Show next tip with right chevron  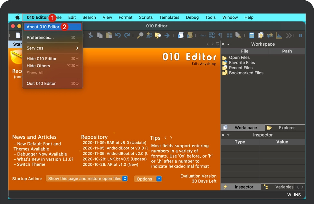171,138
